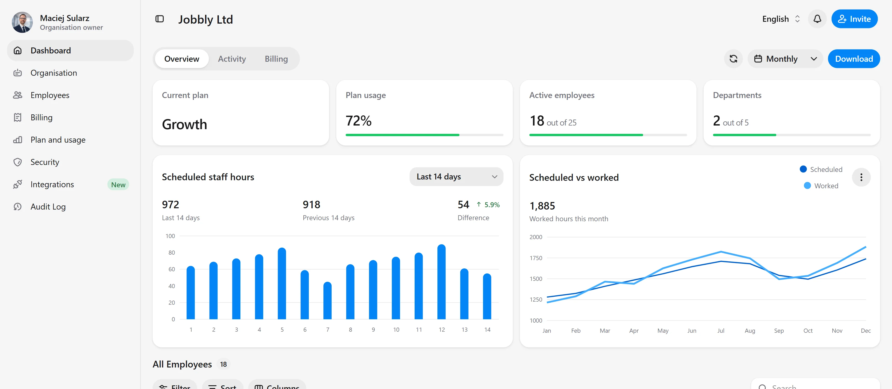Click the refresh data icon

(733, 59)
